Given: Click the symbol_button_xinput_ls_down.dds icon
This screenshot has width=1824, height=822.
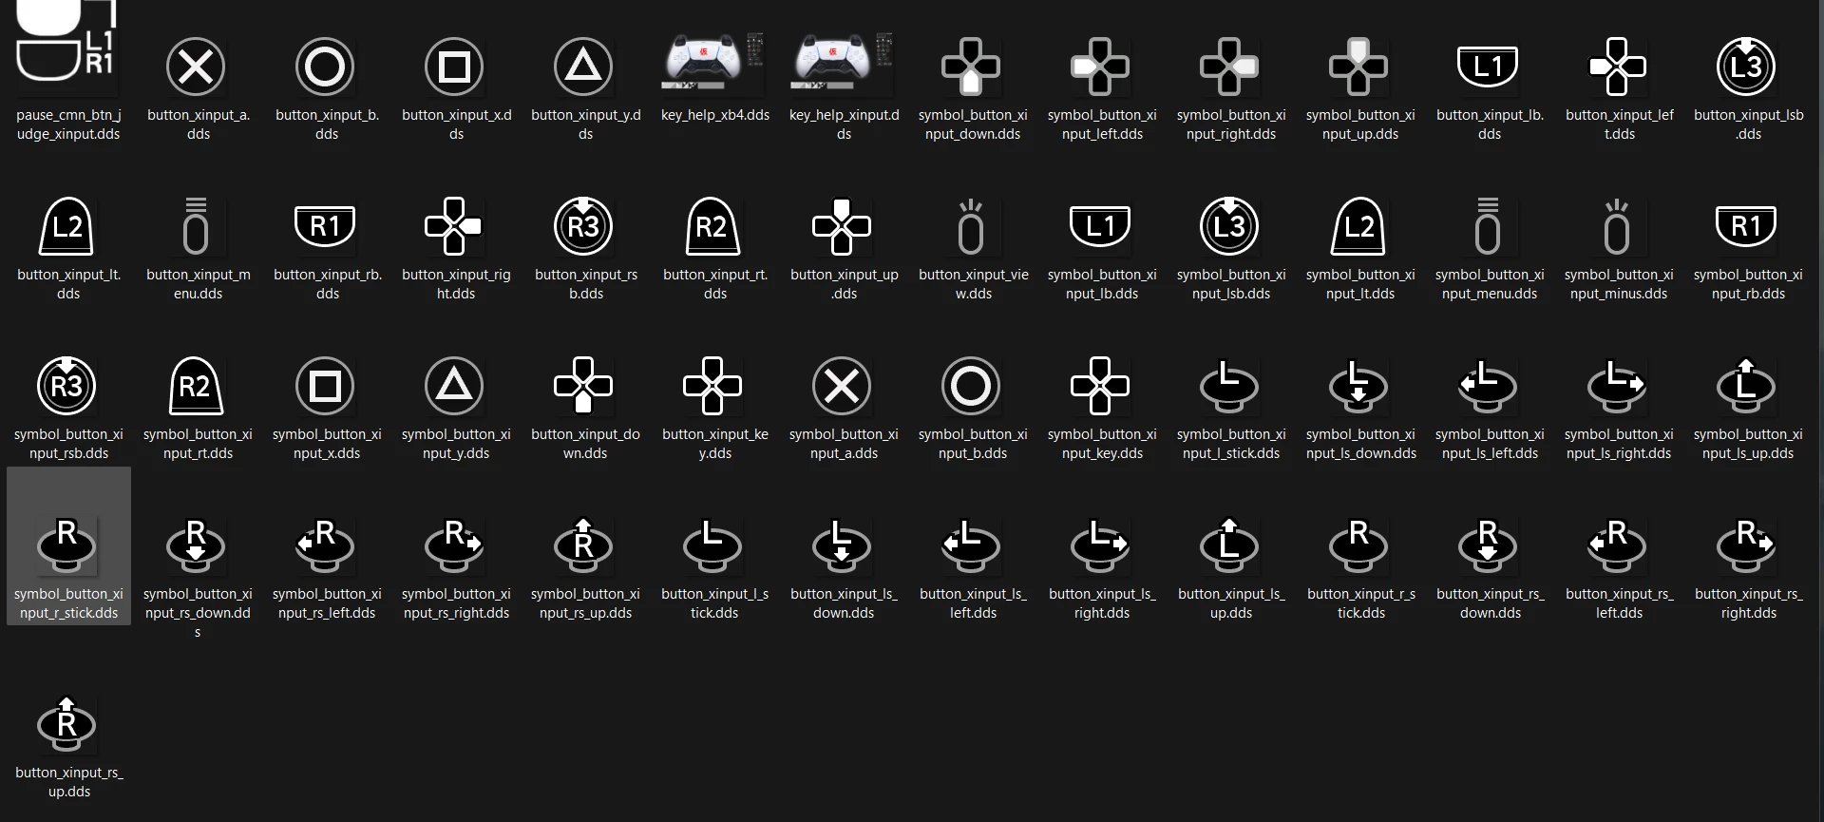Looking at the screenshot, I should pos(1358,386).
